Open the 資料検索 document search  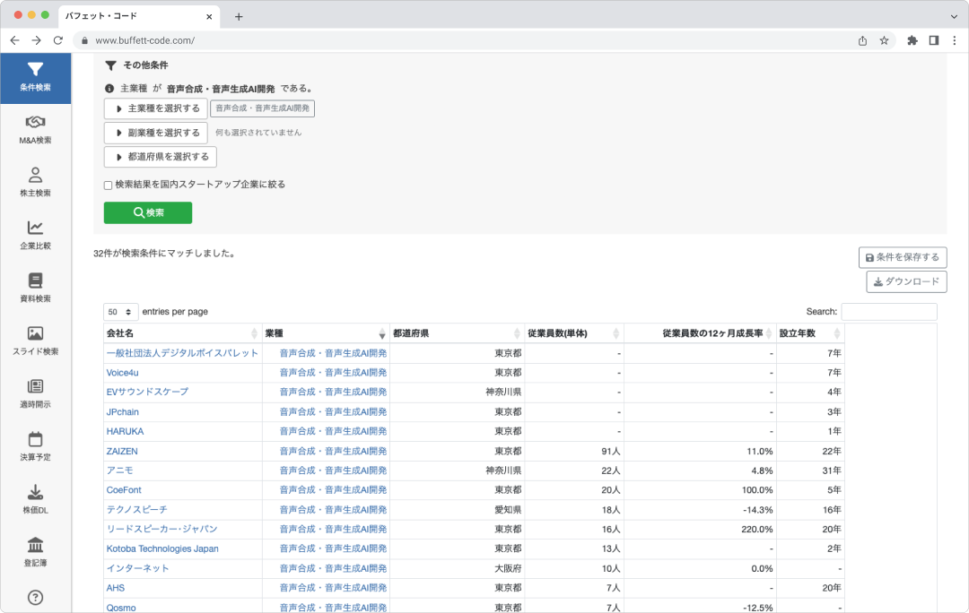tap(35, 285)
